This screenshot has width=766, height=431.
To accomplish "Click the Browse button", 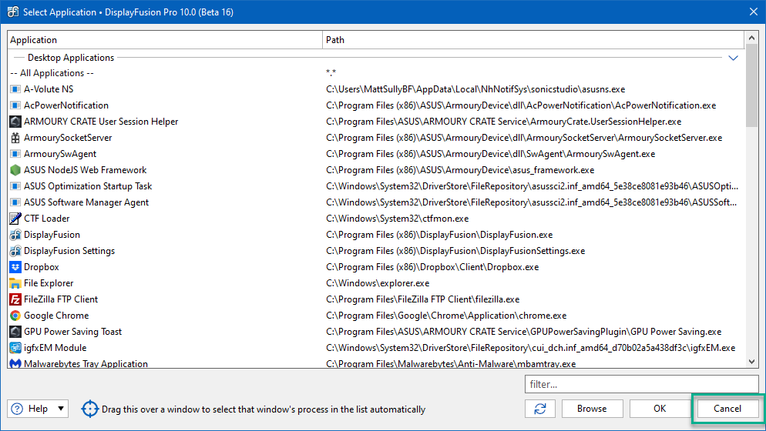I will pyautogui.click(x=592, y=409).
